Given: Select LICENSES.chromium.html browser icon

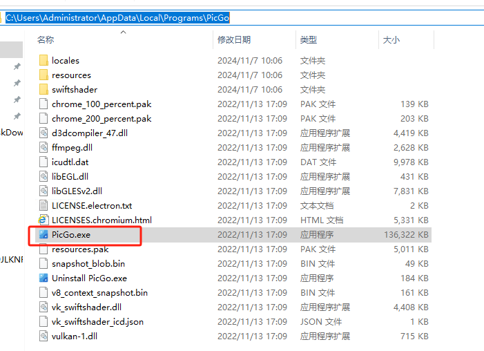Looking at the screenshot, I should 43,220.
